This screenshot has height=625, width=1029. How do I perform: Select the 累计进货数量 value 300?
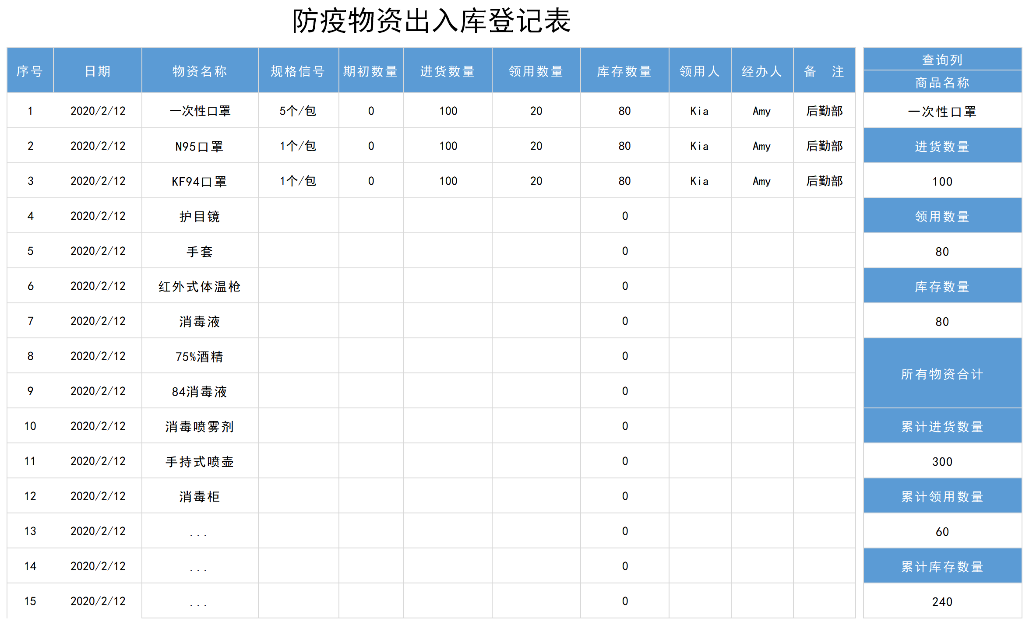[942, 461]
